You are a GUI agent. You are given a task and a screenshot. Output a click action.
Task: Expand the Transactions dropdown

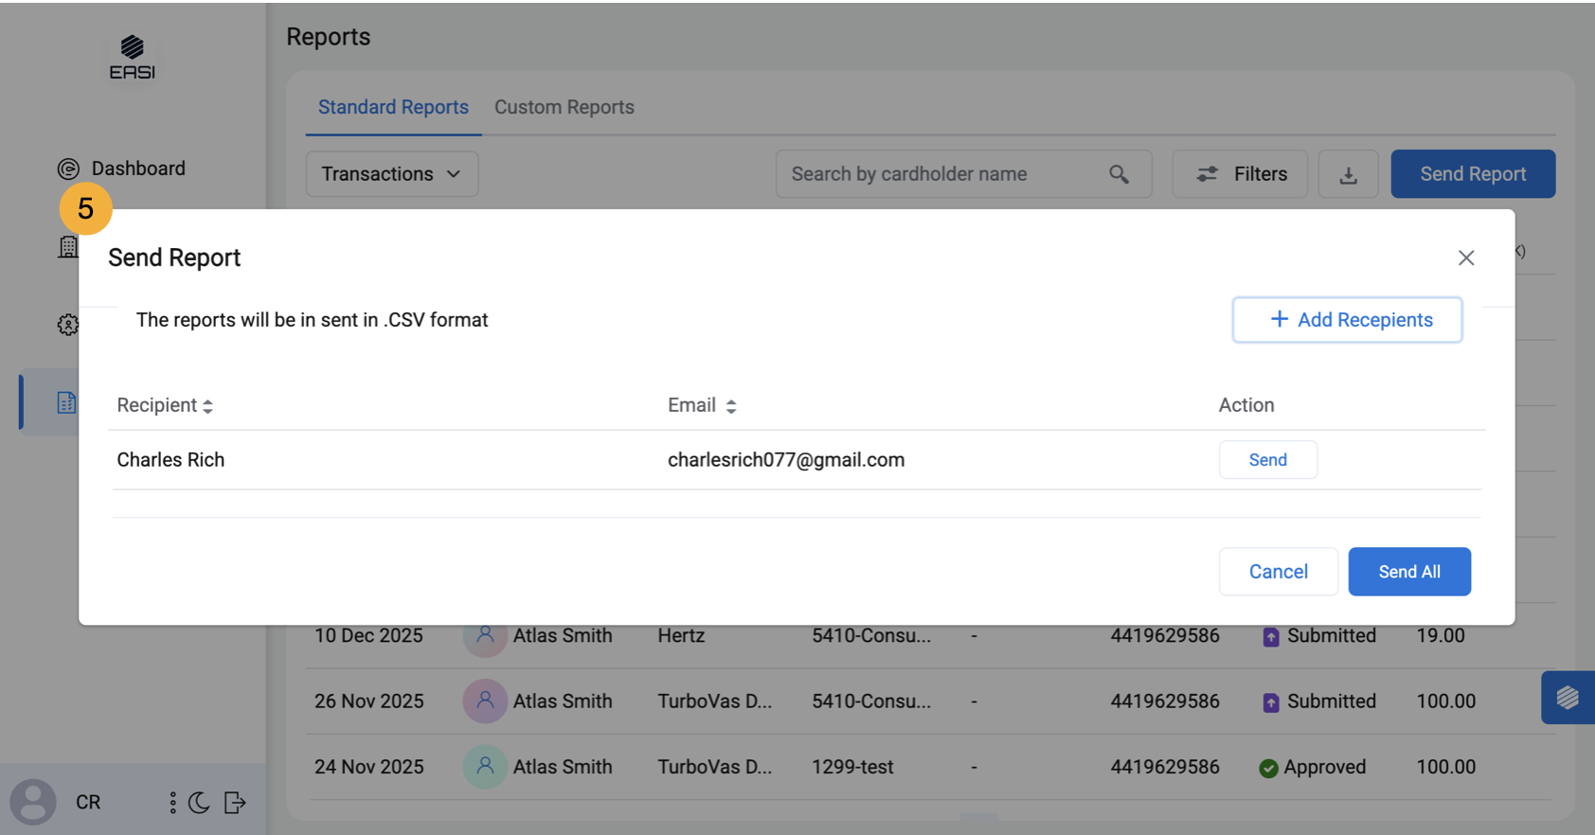[x=391, y=174]
